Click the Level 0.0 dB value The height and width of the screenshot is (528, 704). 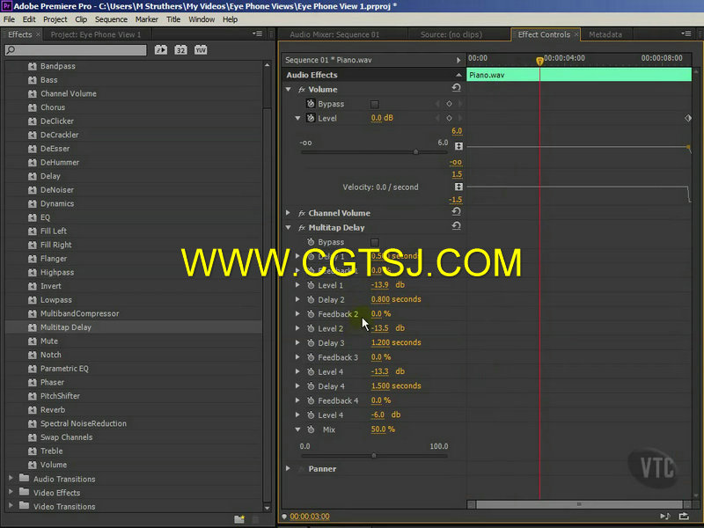[382, 118]
